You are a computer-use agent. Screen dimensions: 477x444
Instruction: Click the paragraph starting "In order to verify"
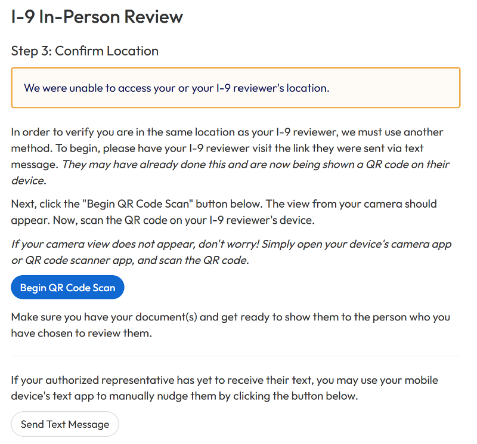[x=227, y=132]
